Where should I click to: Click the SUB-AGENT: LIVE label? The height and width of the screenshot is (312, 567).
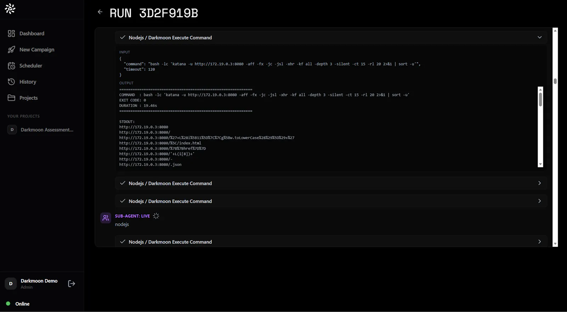(x=133, y=216)
